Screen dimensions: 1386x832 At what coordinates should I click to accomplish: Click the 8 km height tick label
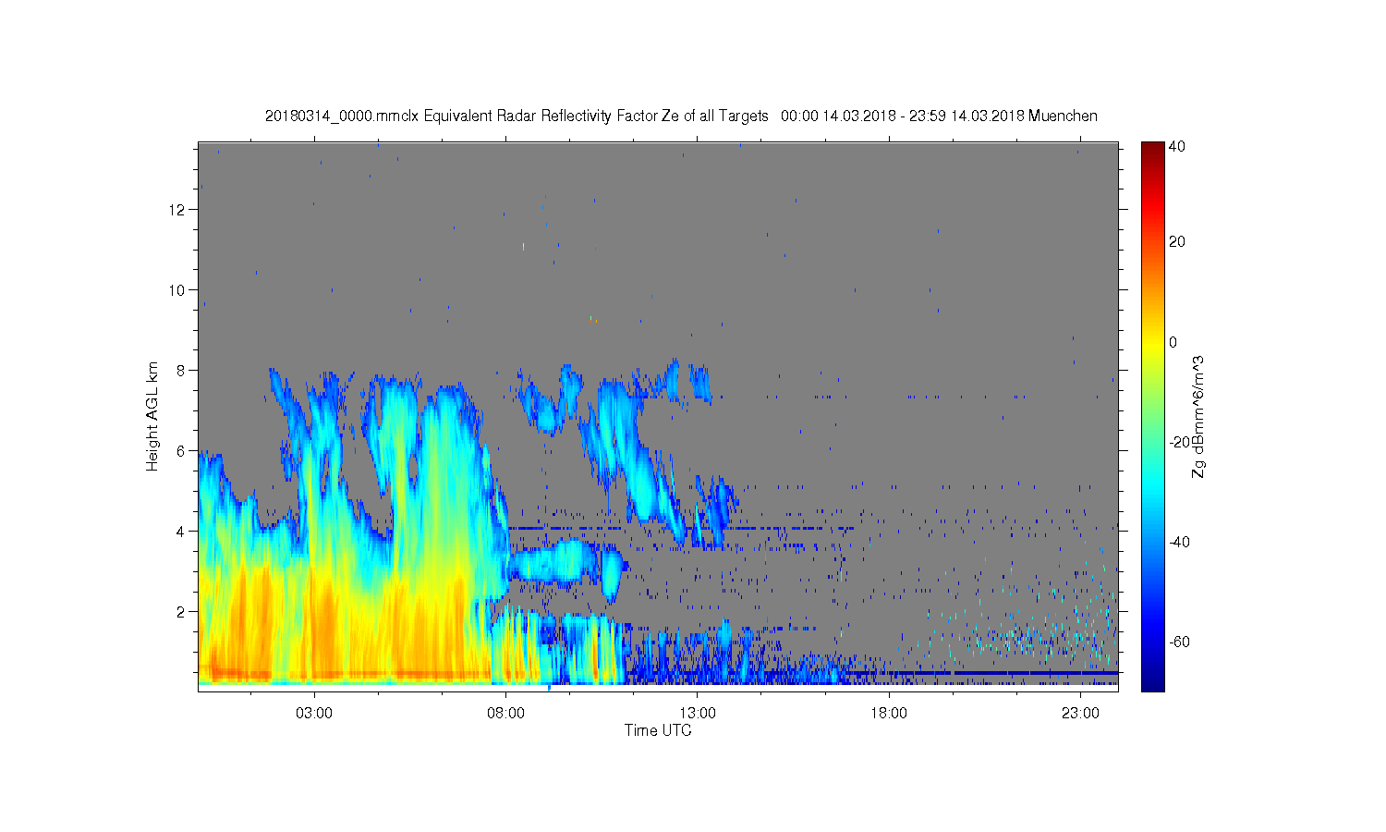coord(181,370)
